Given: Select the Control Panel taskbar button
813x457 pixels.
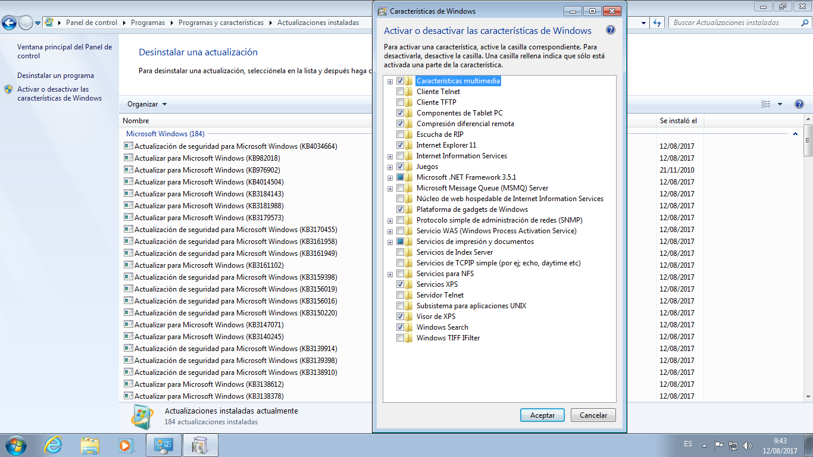Looking at the screenshot, I should [x=163, y=445].
